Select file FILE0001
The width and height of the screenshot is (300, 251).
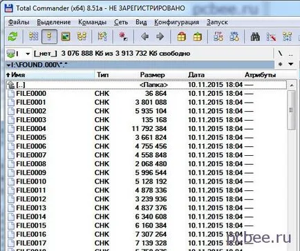click(x=147, y=102)
